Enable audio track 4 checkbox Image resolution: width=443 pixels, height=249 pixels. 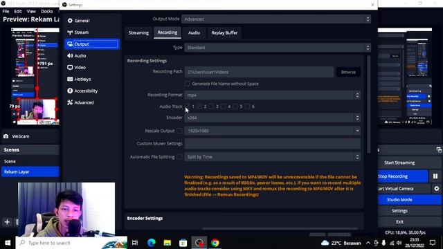pos(224,107)
